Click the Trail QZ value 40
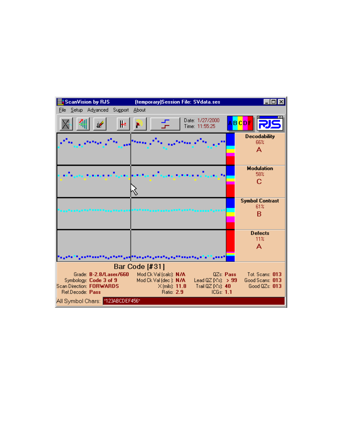Screen dimensions: 342x443 click(228, 286)
